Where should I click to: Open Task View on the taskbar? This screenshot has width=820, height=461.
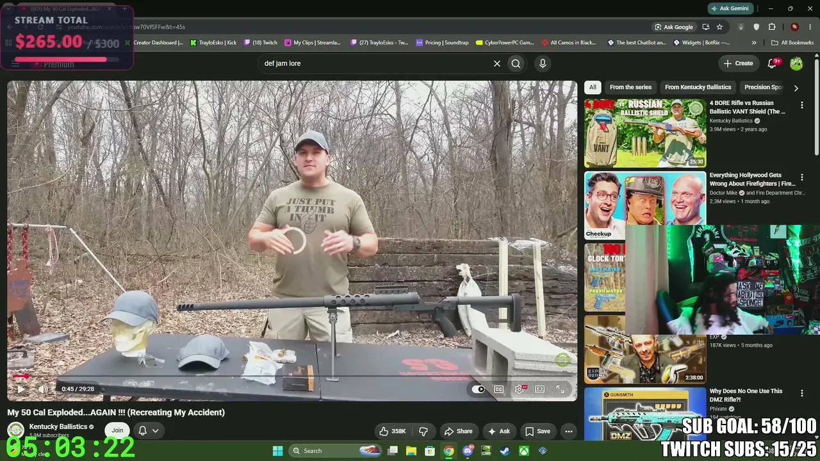393,451
